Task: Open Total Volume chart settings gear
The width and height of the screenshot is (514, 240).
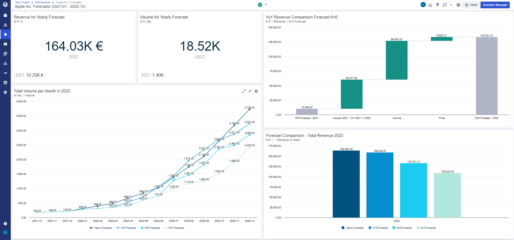Action: coord(256,91)
